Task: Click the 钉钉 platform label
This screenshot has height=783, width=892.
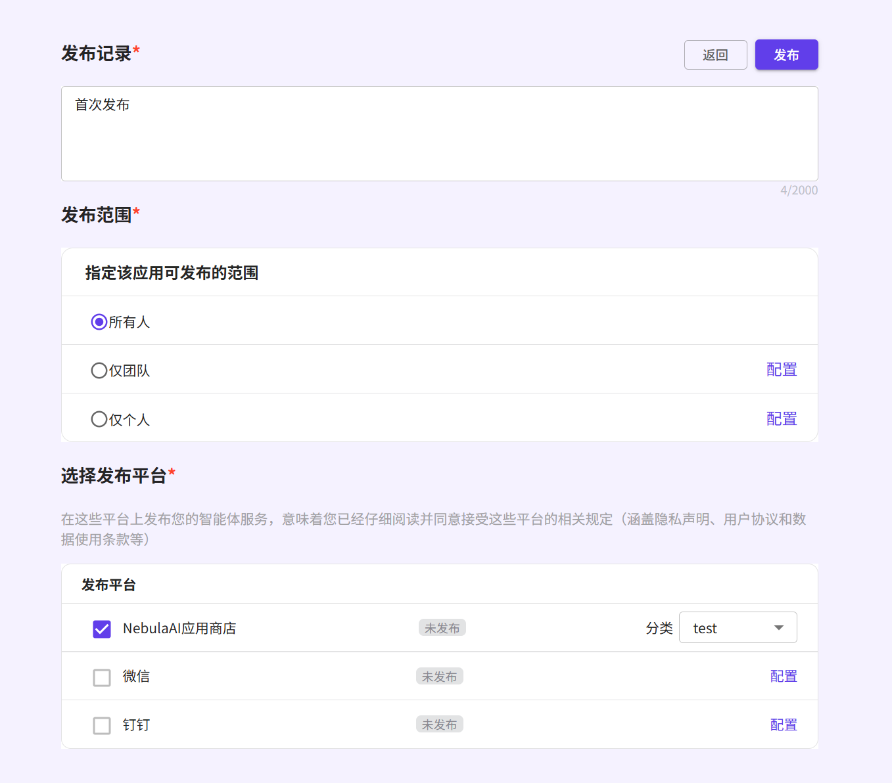Action: point(136,725)
